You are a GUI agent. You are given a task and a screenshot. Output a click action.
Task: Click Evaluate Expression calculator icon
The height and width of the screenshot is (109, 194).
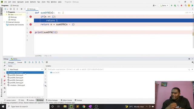pos(47,62)
